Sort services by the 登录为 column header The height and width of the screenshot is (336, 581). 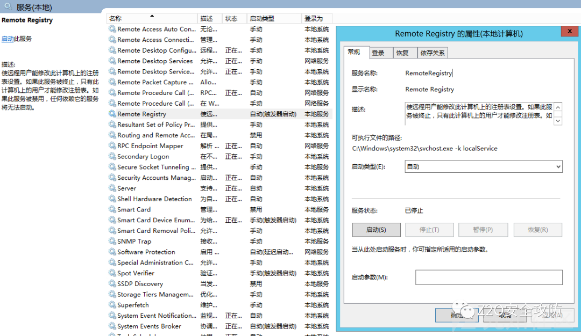coord(317,18)
